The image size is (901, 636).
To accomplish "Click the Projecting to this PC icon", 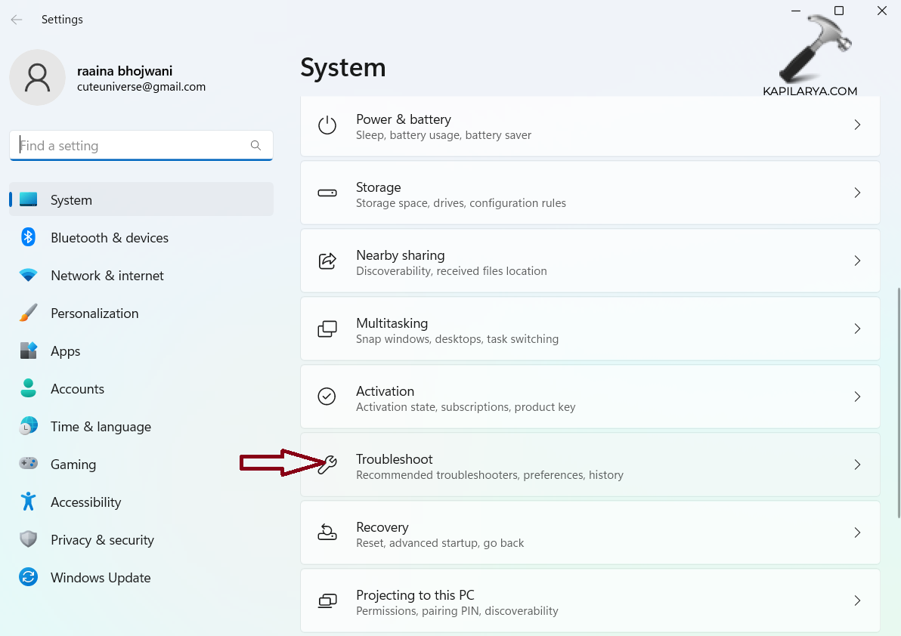I will coord(327,601).
